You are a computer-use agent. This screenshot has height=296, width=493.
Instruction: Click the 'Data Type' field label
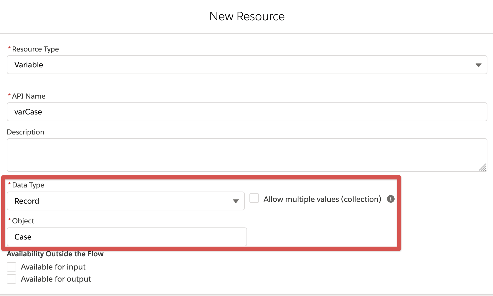coord(28,185)
